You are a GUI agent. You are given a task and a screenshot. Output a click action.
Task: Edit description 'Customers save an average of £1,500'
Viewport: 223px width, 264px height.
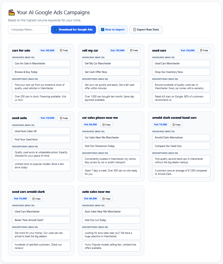click(181, 172)
